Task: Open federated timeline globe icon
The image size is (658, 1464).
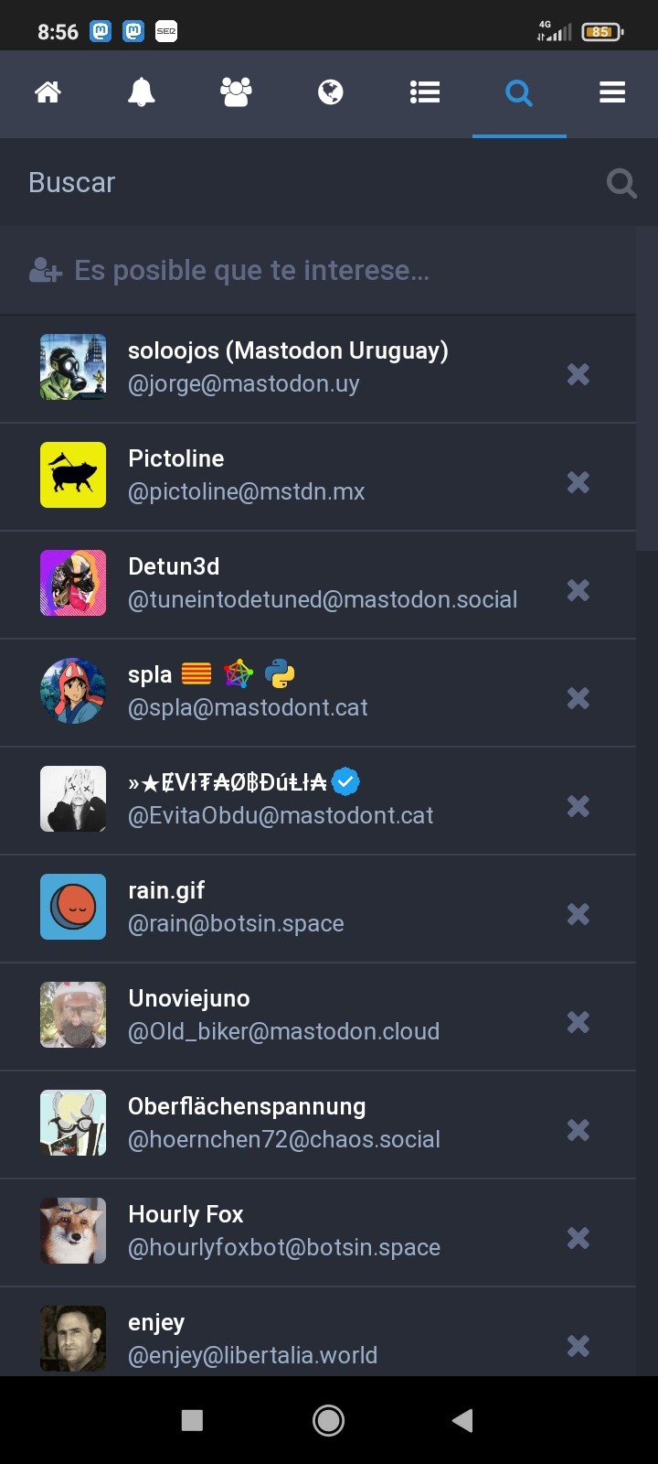Action: pos(330,92)
